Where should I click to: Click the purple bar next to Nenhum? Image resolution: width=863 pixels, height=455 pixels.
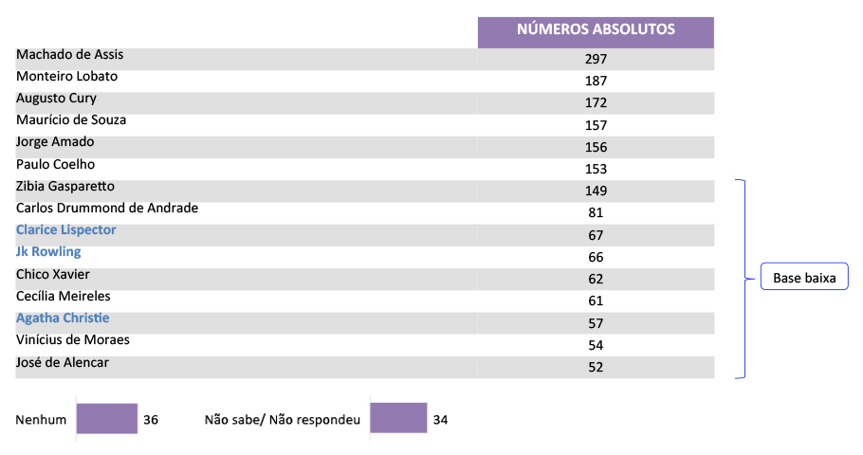(107, 419)
